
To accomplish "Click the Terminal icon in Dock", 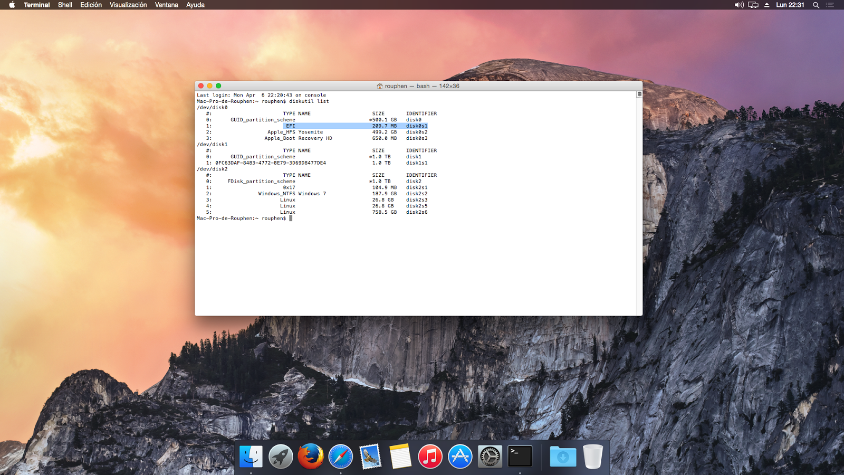I will point(520,457).
